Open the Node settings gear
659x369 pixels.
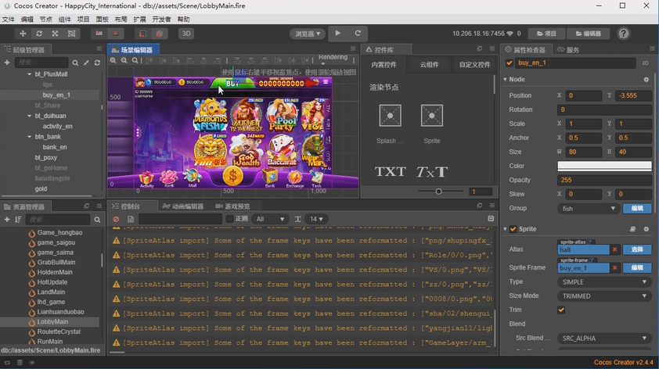point(646,79)
